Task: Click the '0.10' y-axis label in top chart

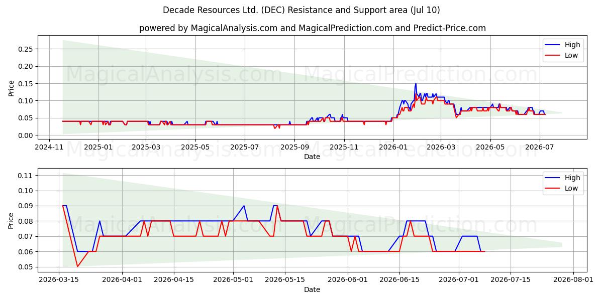Action: [x=25, y=101]
